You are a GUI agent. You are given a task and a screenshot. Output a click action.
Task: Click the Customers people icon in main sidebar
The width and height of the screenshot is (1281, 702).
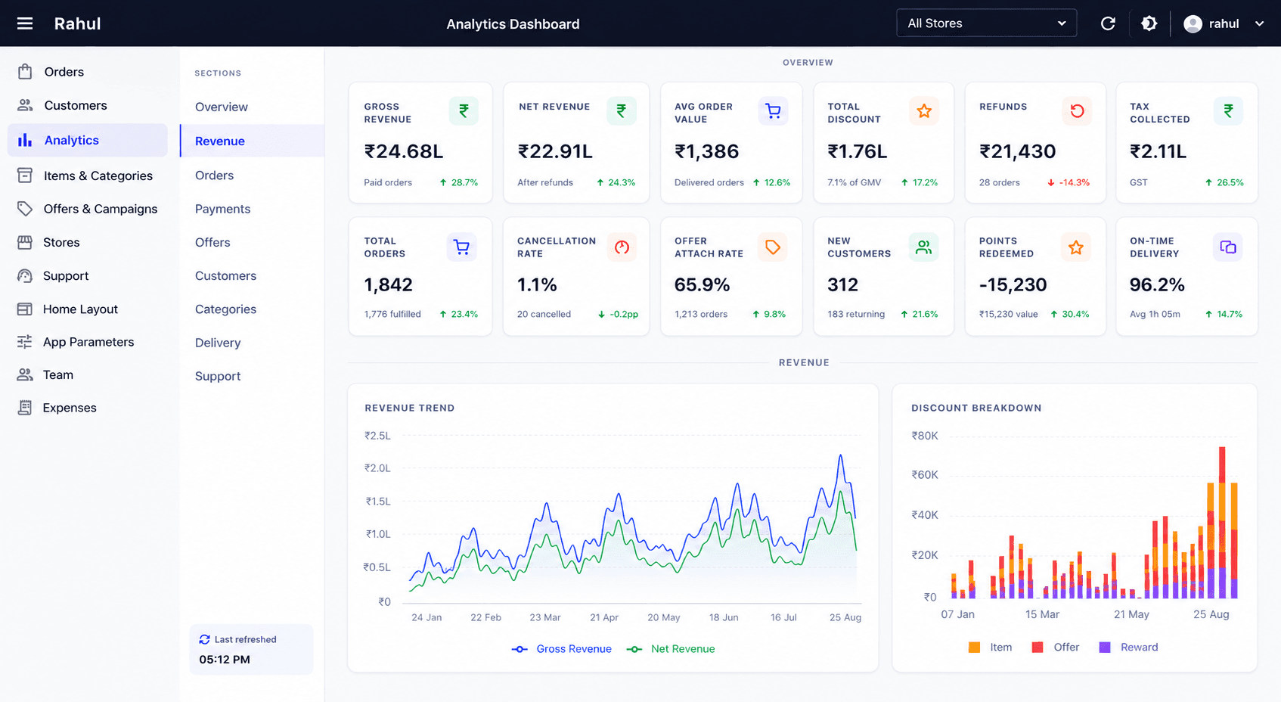[x=25, y=105]
